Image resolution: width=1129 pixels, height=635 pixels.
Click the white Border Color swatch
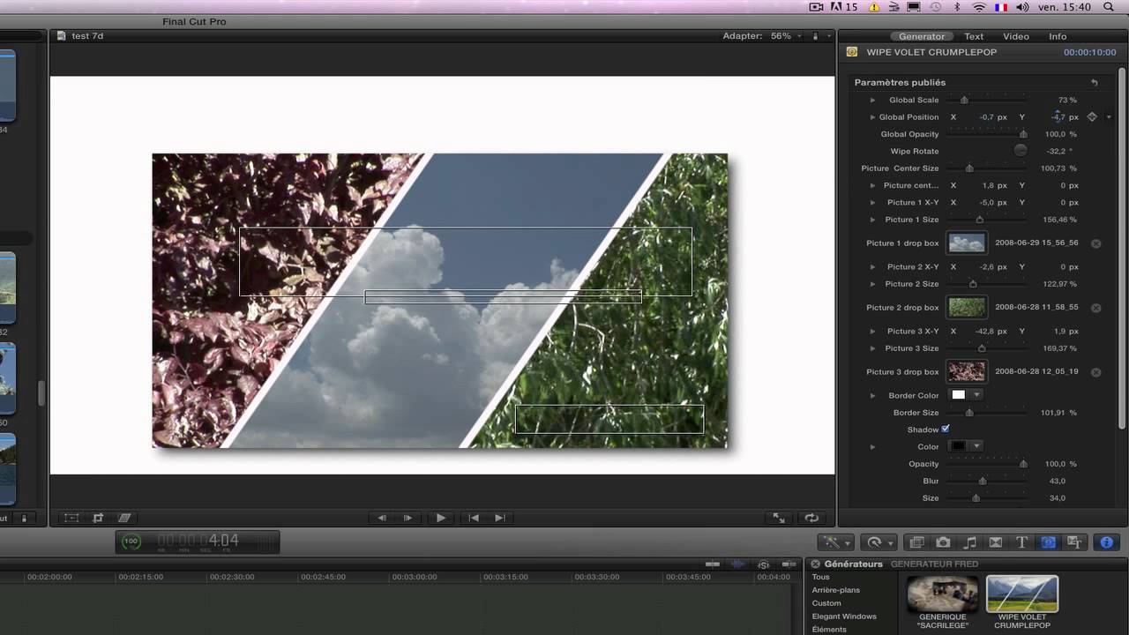959,395
